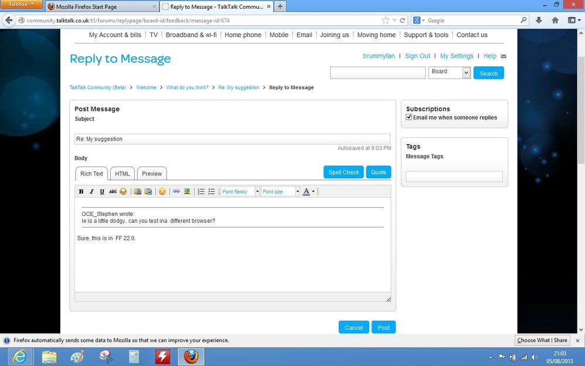Click the Post button
The image size is (585, 366).
click(x=383, y=327)
